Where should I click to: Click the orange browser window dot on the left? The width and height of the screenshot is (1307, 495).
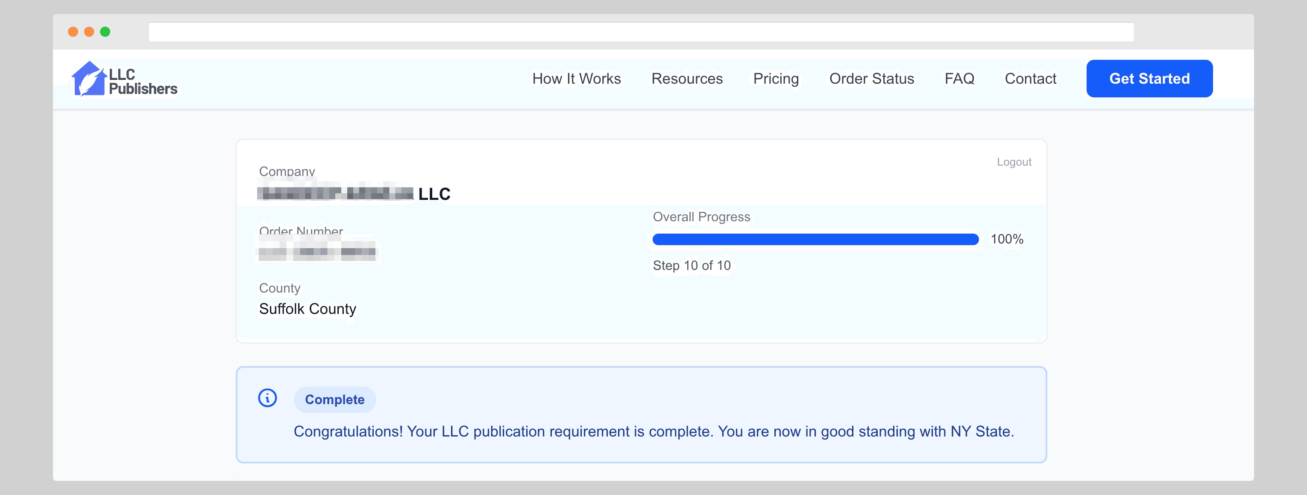[73, 31]
